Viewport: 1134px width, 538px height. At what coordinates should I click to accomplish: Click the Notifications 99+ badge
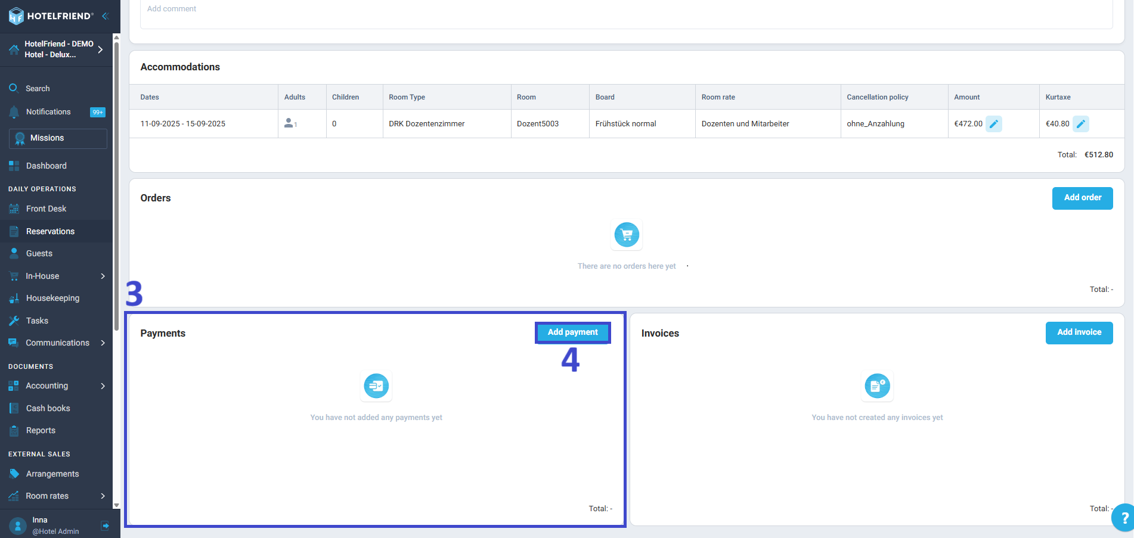coord(98,112)
